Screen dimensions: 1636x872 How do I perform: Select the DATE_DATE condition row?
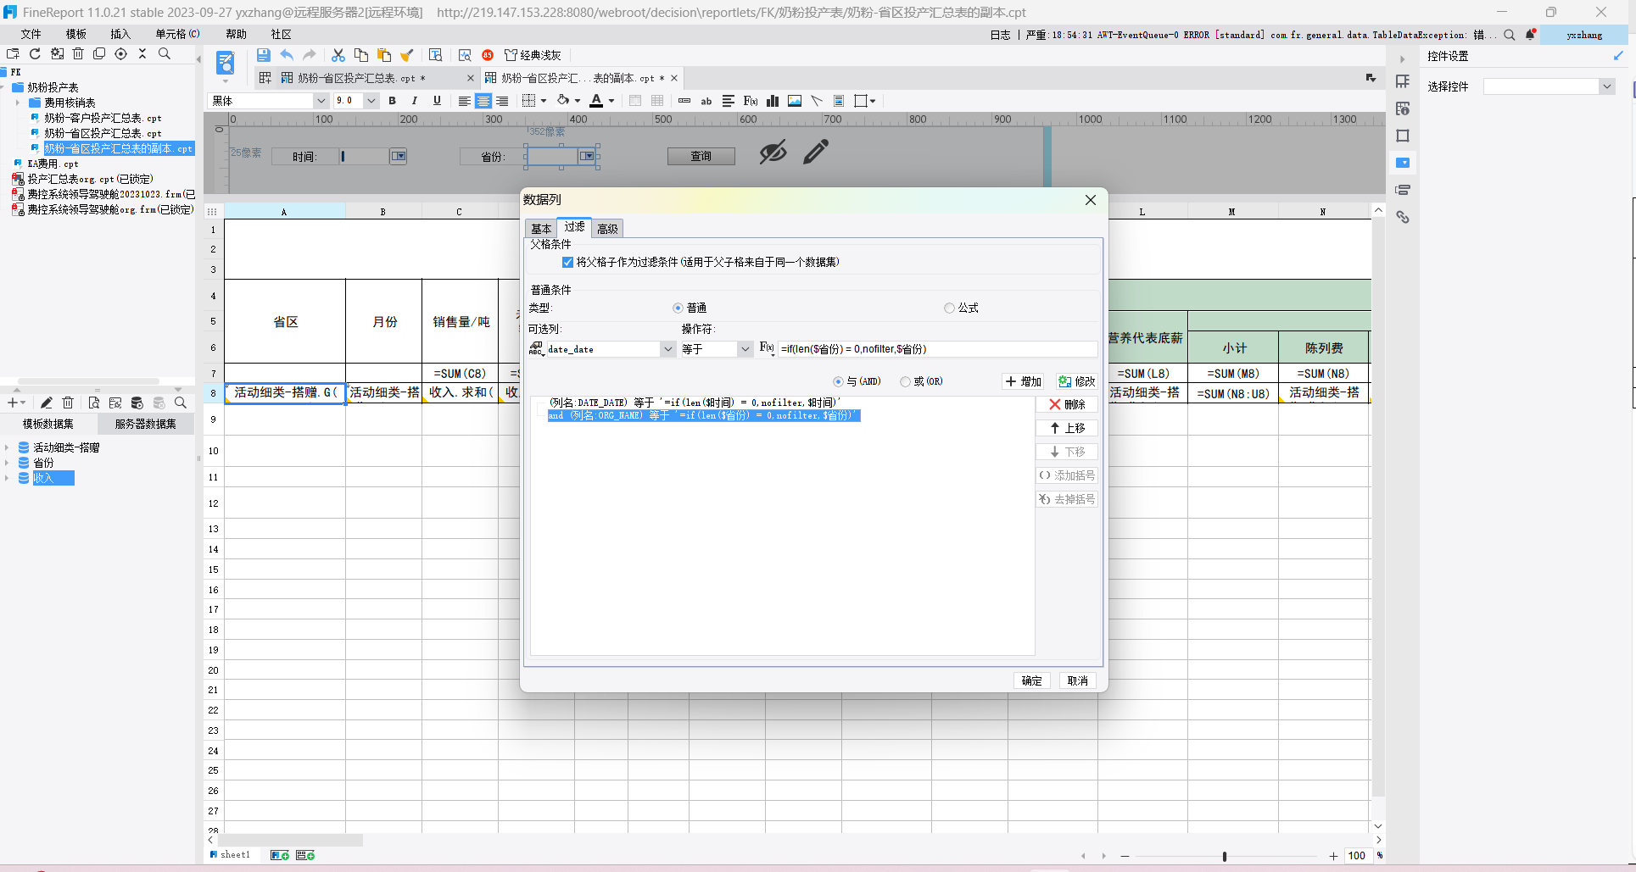point(695,403)
